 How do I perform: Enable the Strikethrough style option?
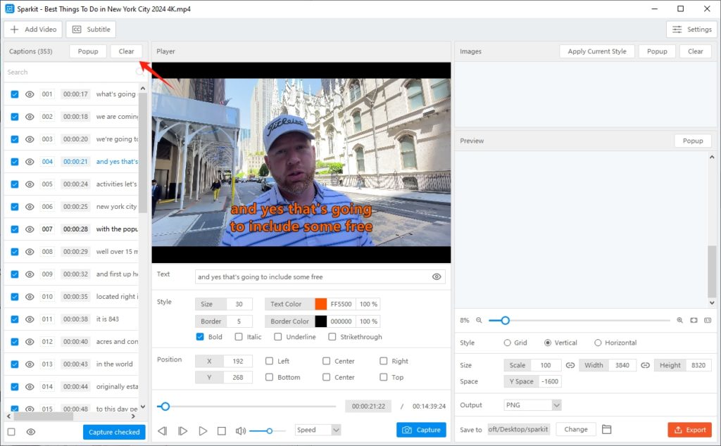click(x=332, y=336)
